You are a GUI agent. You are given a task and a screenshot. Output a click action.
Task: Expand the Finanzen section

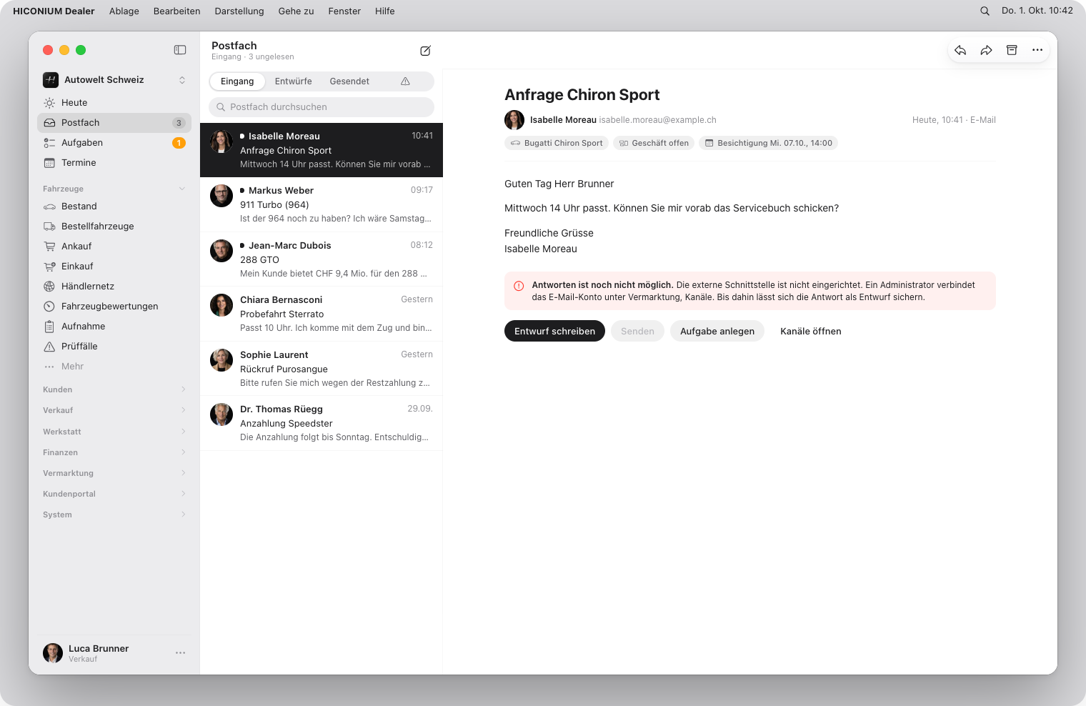coord(114,452)
